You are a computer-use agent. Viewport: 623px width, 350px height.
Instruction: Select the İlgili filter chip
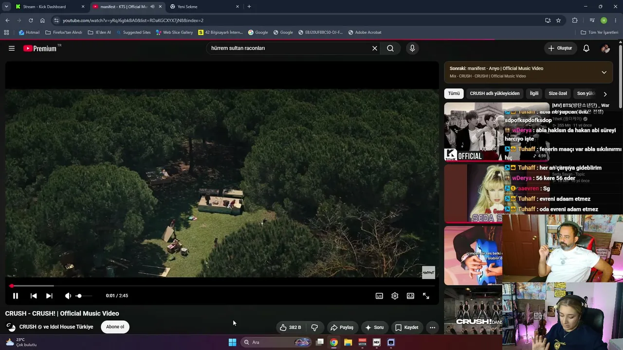tap(534, 93)
